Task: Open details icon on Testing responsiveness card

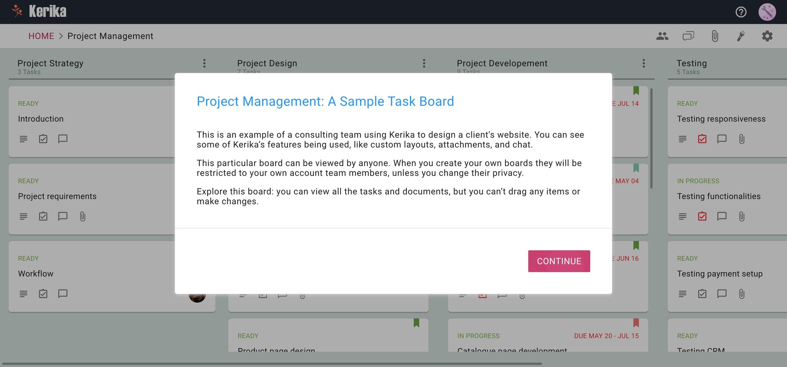Action: click(682, 139)
